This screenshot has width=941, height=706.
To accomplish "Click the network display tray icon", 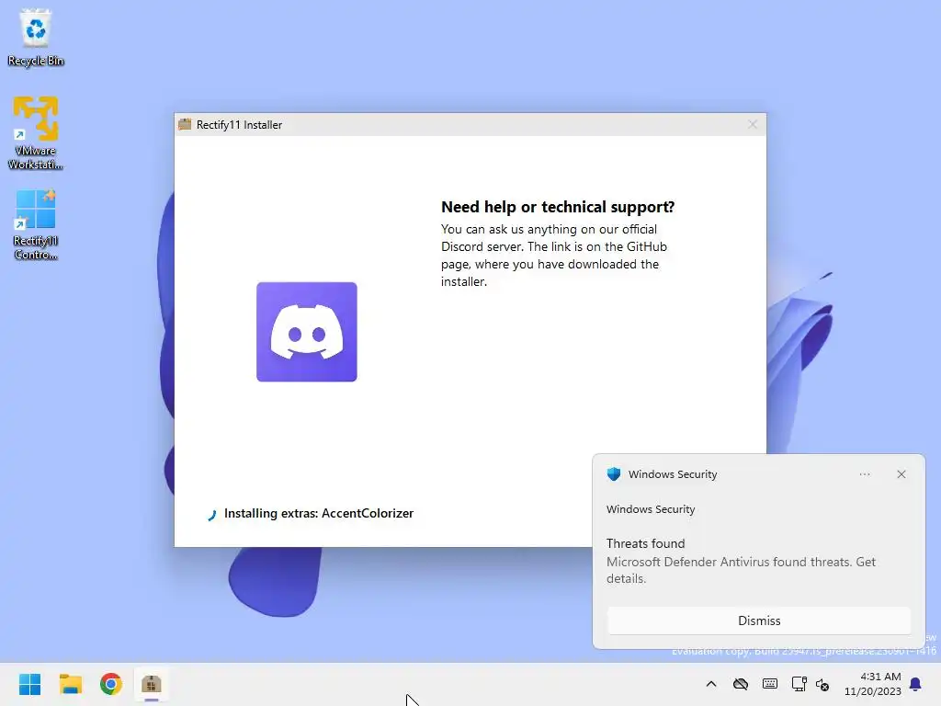I will 799,684.
